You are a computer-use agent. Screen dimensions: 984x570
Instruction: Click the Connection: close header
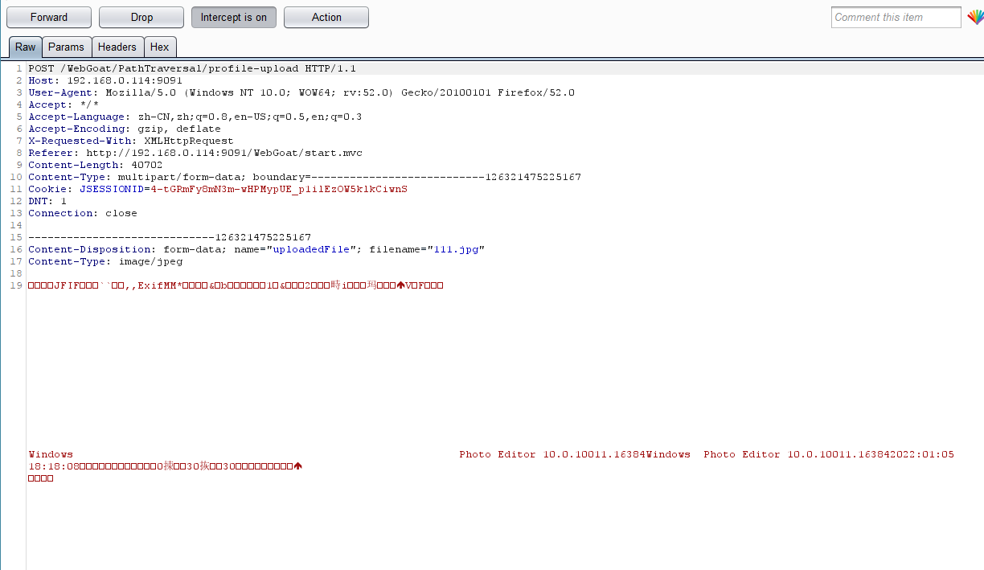(83, 213)
